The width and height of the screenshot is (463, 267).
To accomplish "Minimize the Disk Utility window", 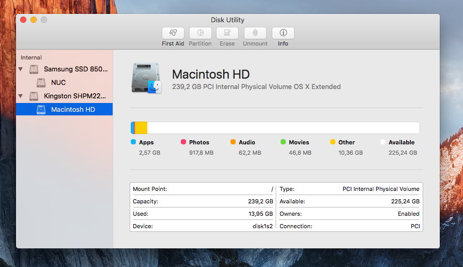I will 34,20.
